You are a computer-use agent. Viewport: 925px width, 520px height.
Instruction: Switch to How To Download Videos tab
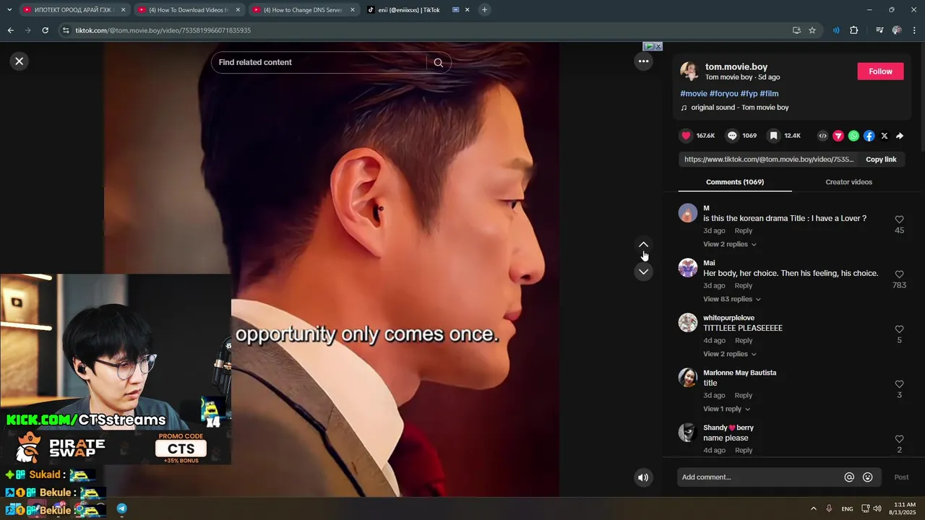point(188,10)
